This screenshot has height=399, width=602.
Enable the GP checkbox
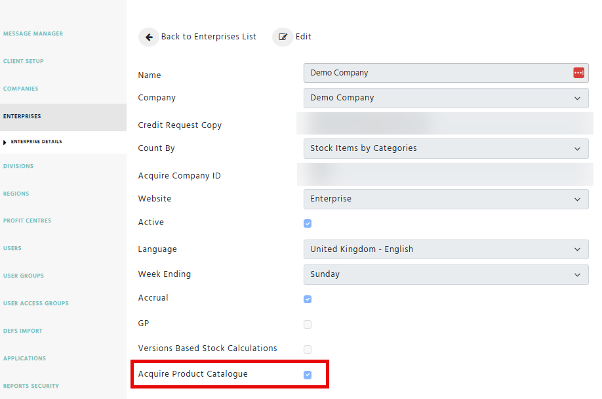click(308, 324)
